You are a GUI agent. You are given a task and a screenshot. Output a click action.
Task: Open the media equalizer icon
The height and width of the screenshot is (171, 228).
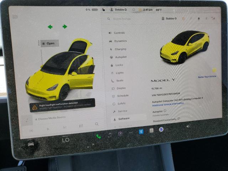81,126
